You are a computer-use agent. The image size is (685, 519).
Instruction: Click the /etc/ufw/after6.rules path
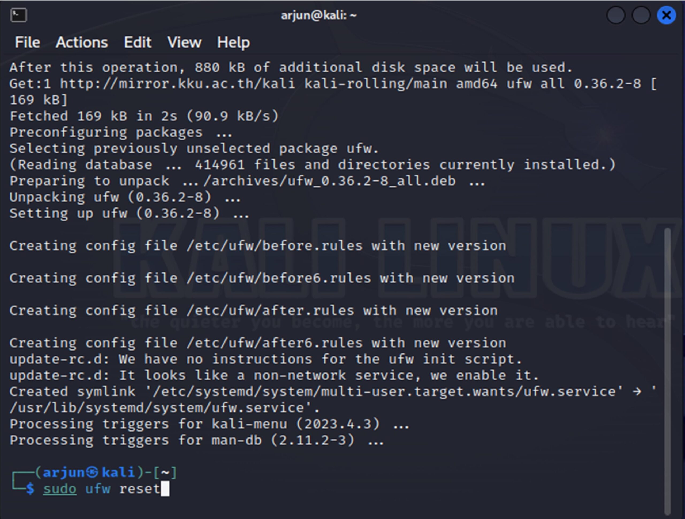pyautogui.click(x=275, y=343)
